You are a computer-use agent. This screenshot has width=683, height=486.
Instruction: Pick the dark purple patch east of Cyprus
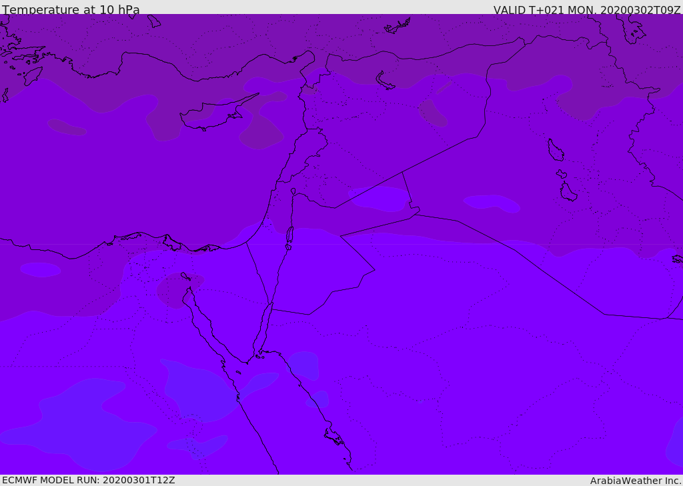coord(261,132)
